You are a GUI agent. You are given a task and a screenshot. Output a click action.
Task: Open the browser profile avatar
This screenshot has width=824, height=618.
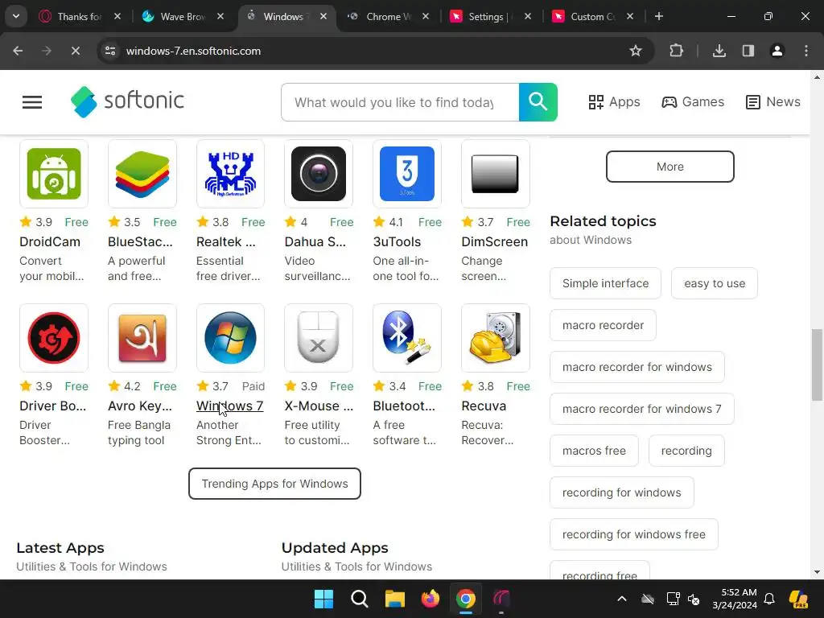click(777, 51)
